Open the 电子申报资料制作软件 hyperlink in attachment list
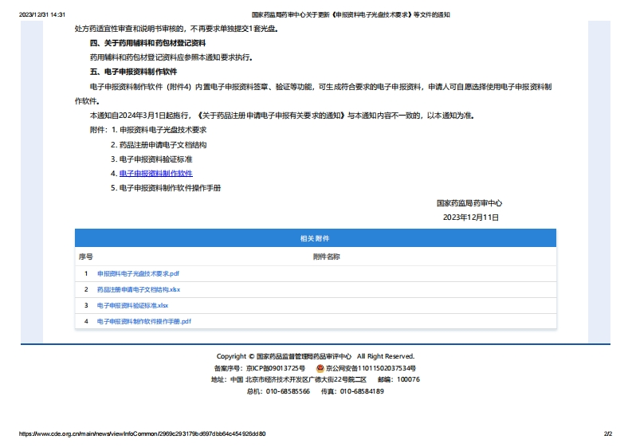Viewport: 632px width, 447px height. [155, 173]
